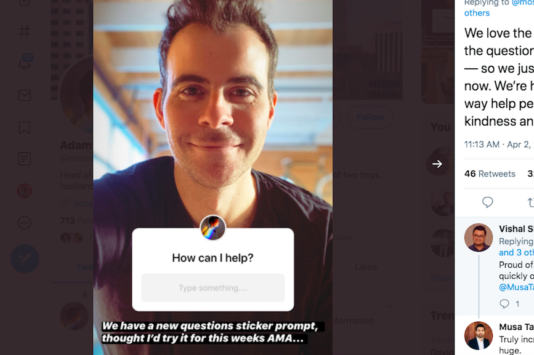
Task: Reply to Vishal's comment with bubble icon
Action: coord(504,303)
